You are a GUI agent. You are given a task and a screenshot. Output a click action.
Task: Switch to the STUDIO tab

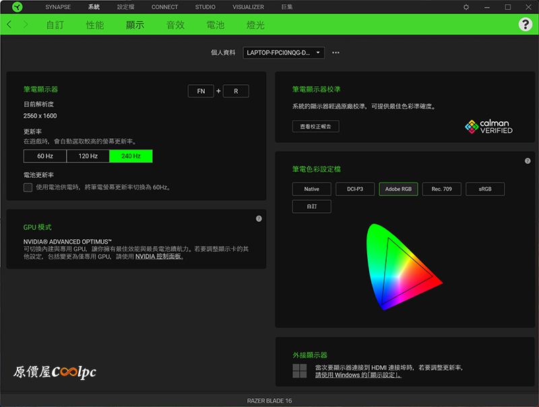[205, 7]
